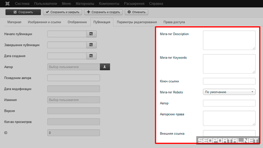Expand Мета-тег Robots dropdown
The image size is (263, 148).
(x=229, y=92)
